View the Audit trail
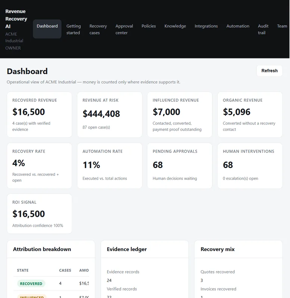The height and width of the screenshot is (298, 290). coord(263,29)
